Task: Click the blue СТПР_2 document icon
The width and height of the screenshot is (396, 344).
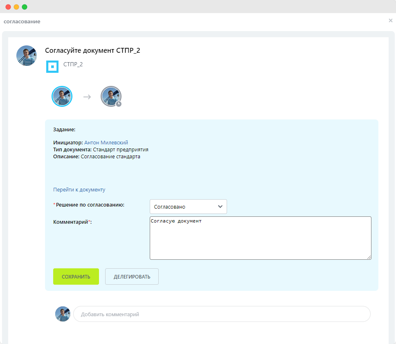Action: click(52, 67)
